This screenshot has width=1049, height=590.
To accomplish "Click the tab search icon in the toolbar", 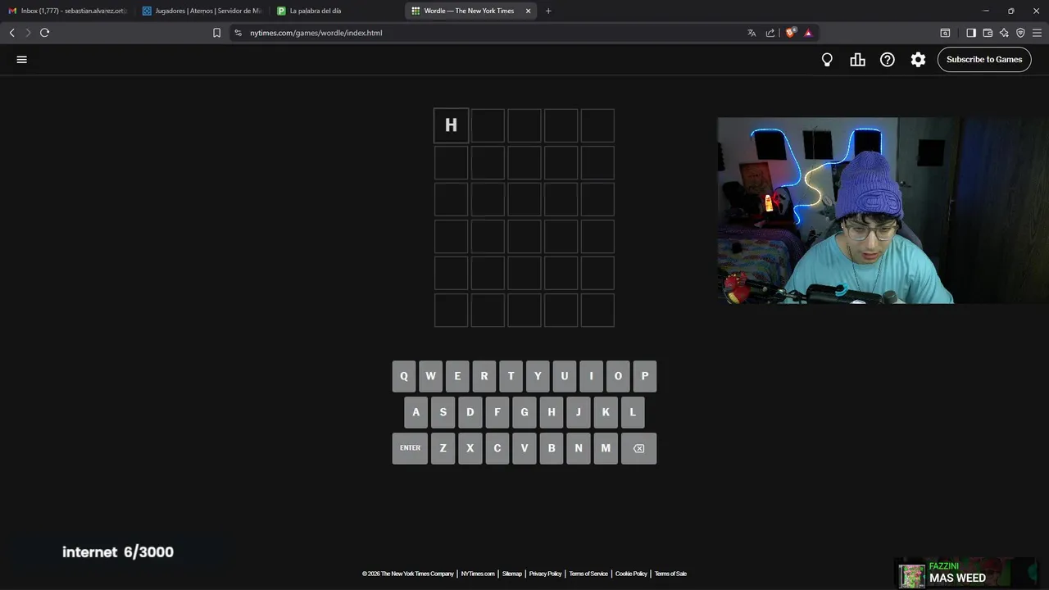I will [945, 33].
